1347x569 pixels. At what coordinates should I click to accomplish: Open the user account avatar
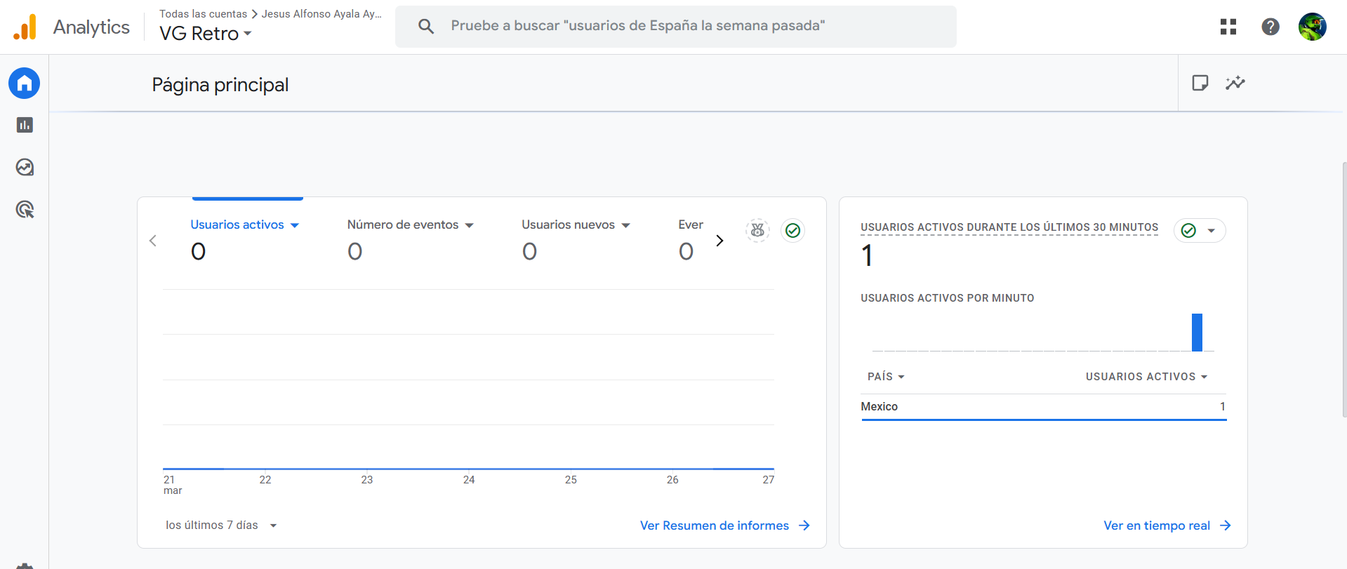click(x=1313, y=27)
